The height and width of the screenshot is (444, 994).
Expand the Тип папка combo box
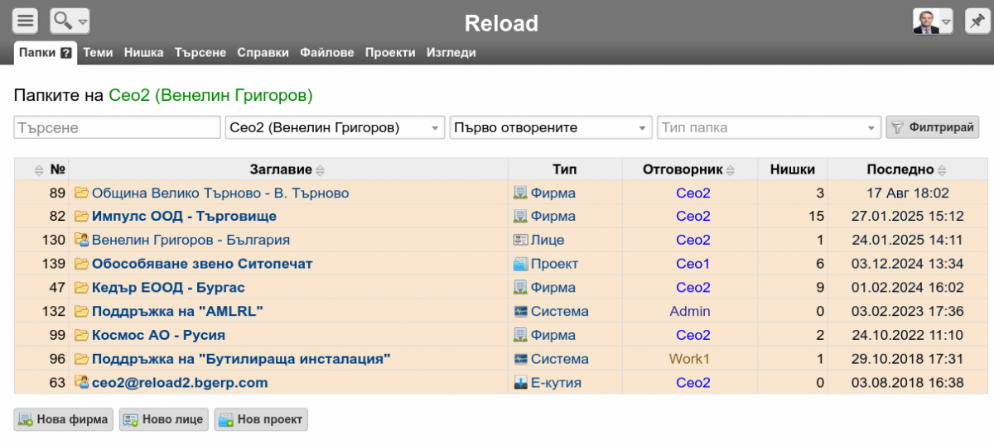pos(871,128)
